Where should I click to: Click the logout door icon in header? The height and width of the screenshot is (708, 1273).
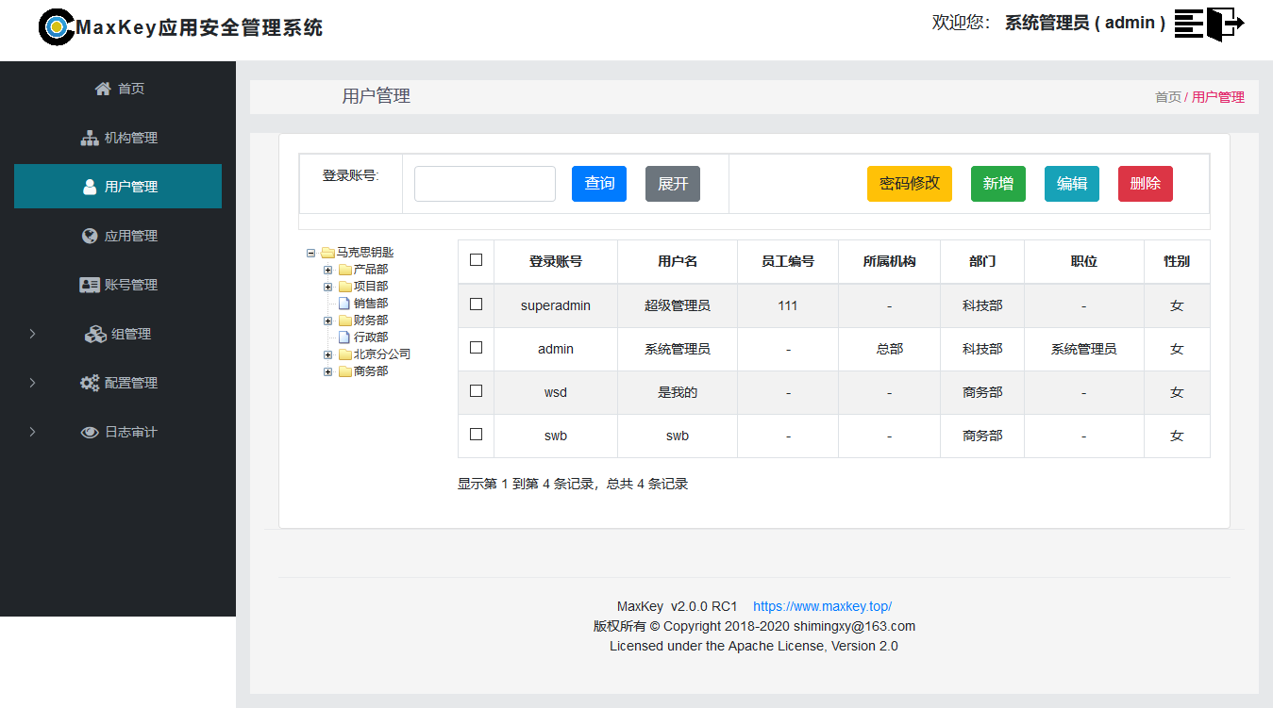1226,24
